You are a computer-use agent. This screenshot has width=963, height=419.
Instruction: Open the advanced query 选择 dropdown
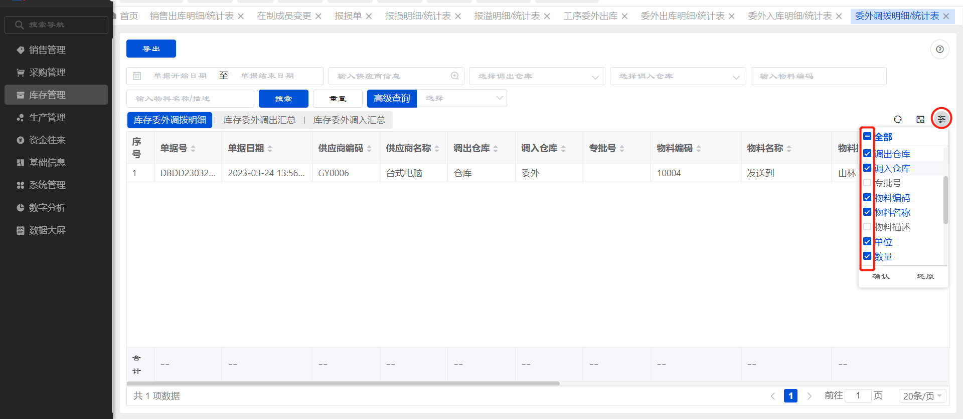click(462, 98)
